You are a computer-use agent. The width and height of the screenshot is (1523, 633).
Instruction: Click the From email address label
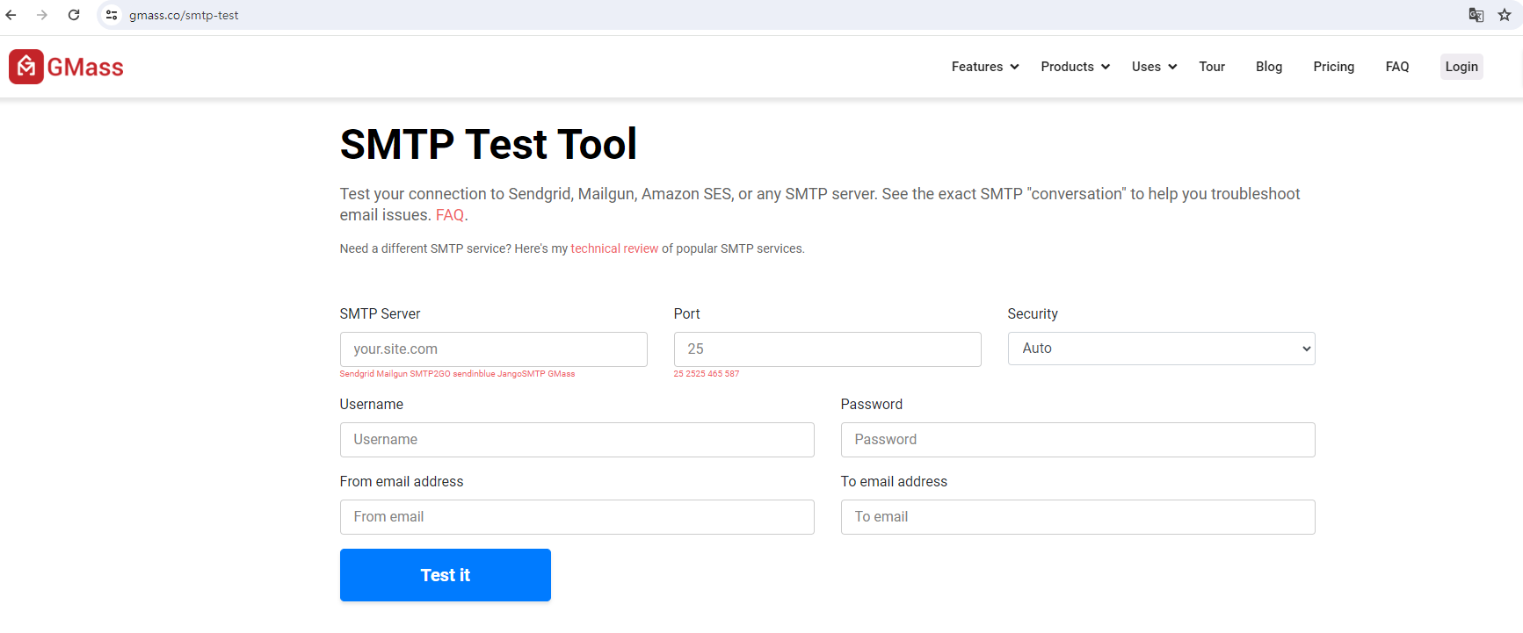tap(402, 481)
